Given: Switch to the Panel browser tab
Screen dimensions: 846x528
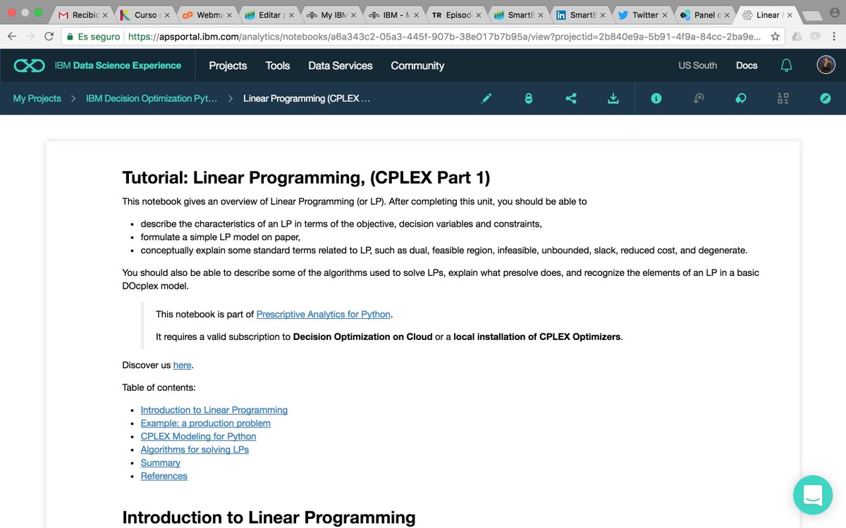Looking at the screenshot, I should coord(705,15).
